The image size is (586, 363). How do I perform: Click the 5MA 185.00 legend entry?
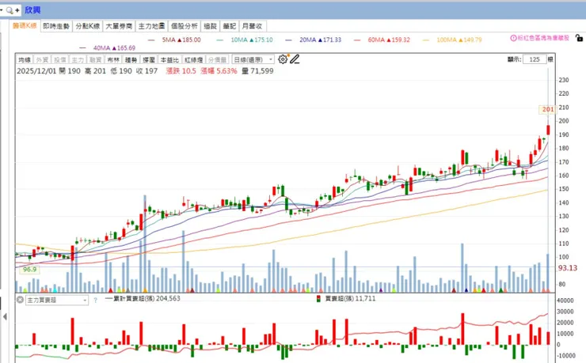point(174,40)
